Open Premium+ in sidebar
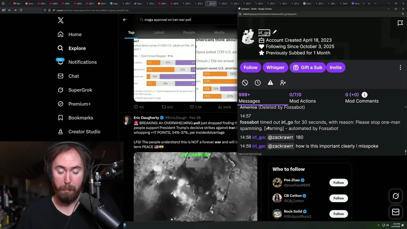407x229 pixels. pos(74,104)
